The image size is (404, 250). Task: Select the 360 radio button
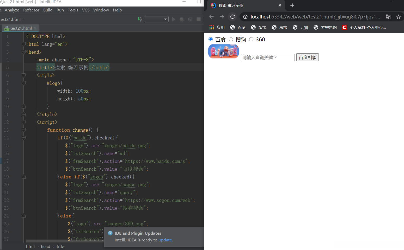coord(251,39)
